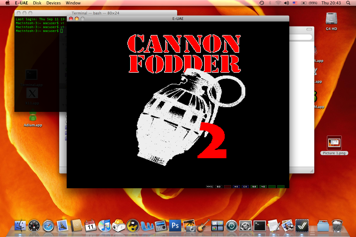Click the HD activity LED in E-UAE
This screenshot has width=356, height=237.
coord(236,186)
